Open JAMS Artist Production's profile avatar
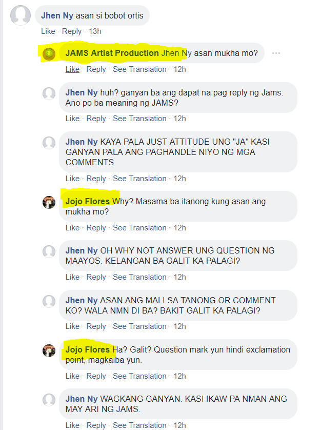The height and width of the screenshot is (430, 321). coord(49,54)
